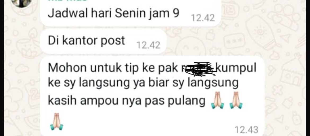Click the word 'kantor' in the second message
The image size is (310, 136).
point(79,41)
